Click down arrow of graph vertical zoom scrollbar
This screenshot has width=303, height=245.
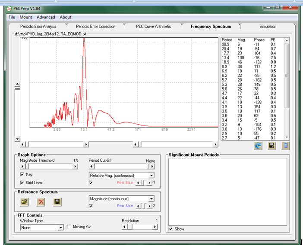[x=17, y=139]
